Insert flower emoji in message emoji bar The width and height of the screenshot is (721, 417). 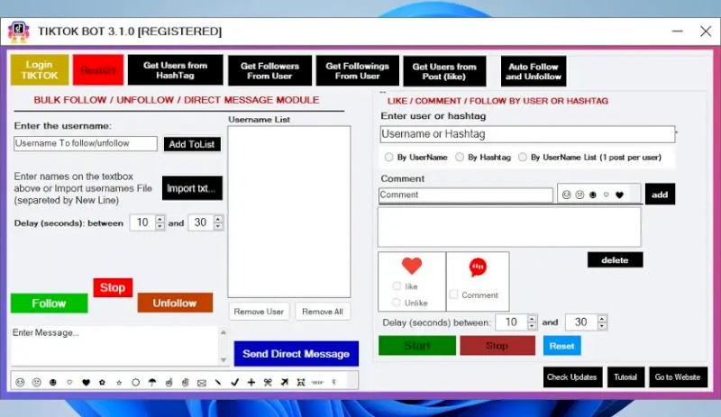102,382
